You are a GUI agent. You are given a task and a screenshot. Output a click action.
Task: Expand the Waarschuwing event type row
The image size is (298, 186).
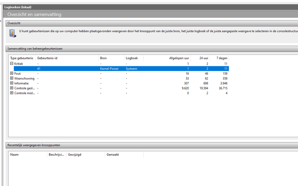point(12,78)
